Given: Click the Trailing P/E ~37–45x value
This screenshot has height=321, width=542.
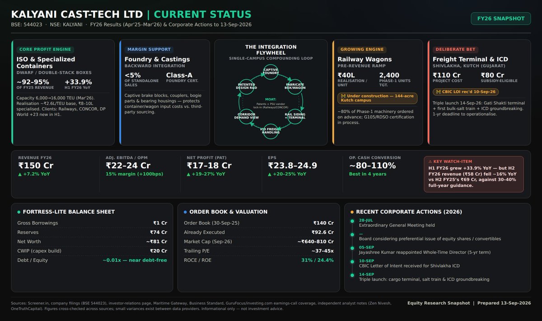Looking at the screenshot, I should (322, 251).
